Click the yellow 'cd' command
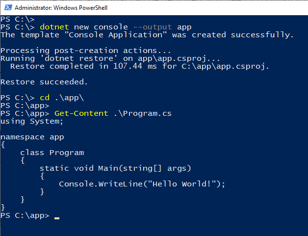Image resolution: width=308 pixels, height=236 pixels. coord(45,98)
